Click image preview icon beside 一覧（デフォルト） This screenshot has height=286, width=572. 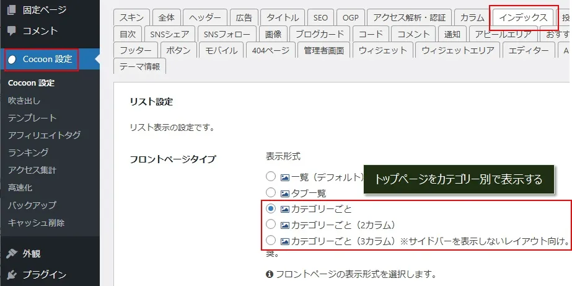pyautogui.click(x=285, y=177)
